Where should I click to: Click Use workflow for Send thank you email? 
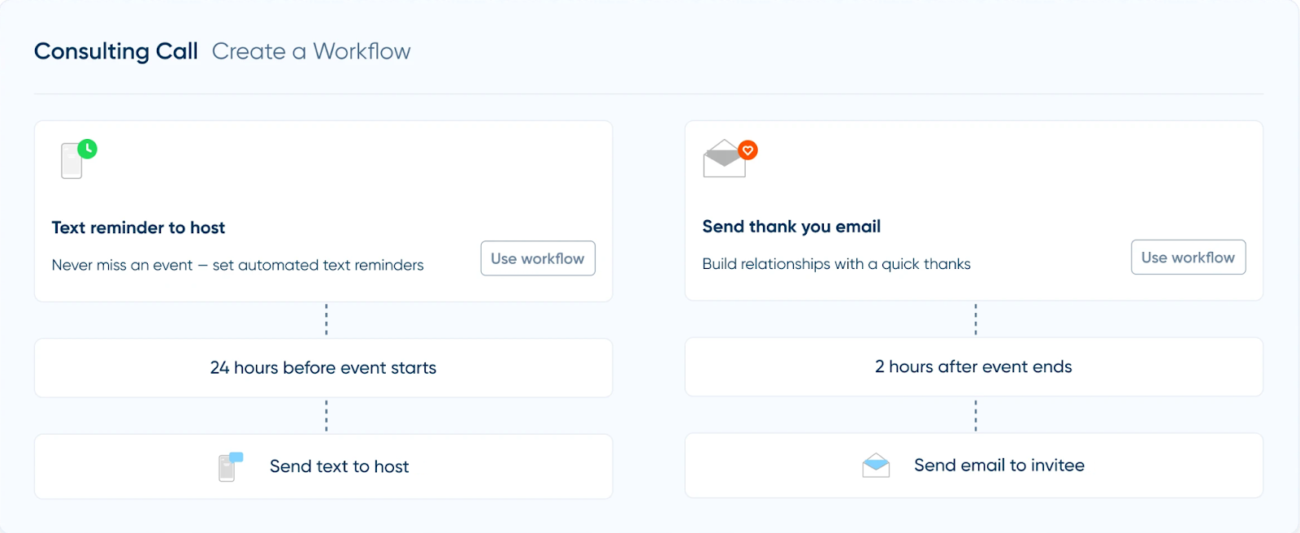click(x=1188, y=257)
